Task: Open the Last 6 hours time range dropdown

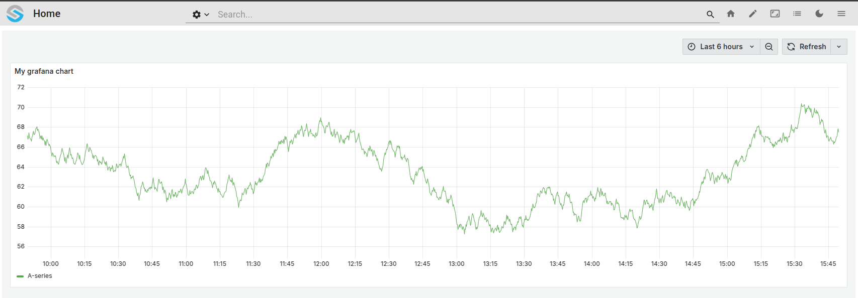Action: [x=721, y=47]
